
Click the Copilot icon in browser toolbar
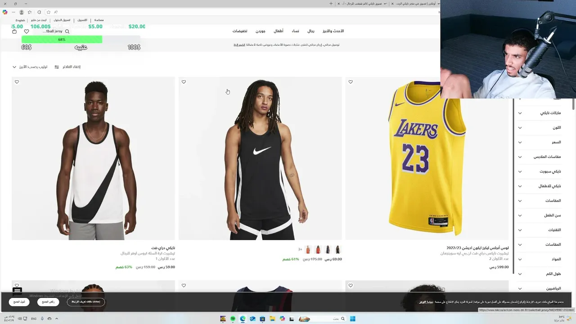[x=5, y=12]
